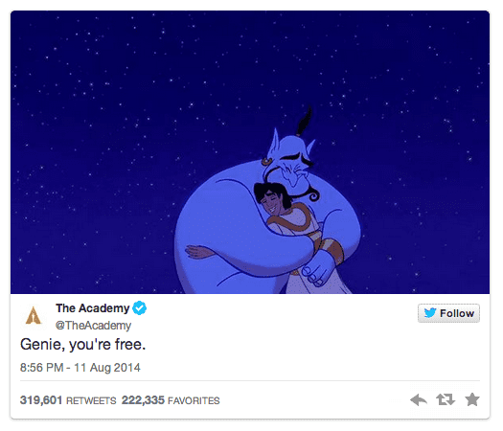Open The Academy display name link
Screen dimensions: 503x431
92,308
